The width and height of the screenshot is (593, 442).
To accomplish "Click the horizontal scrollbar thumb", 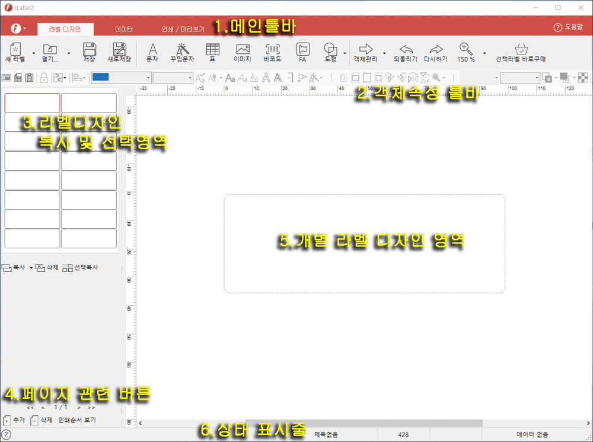I will [x=364, y=423].
